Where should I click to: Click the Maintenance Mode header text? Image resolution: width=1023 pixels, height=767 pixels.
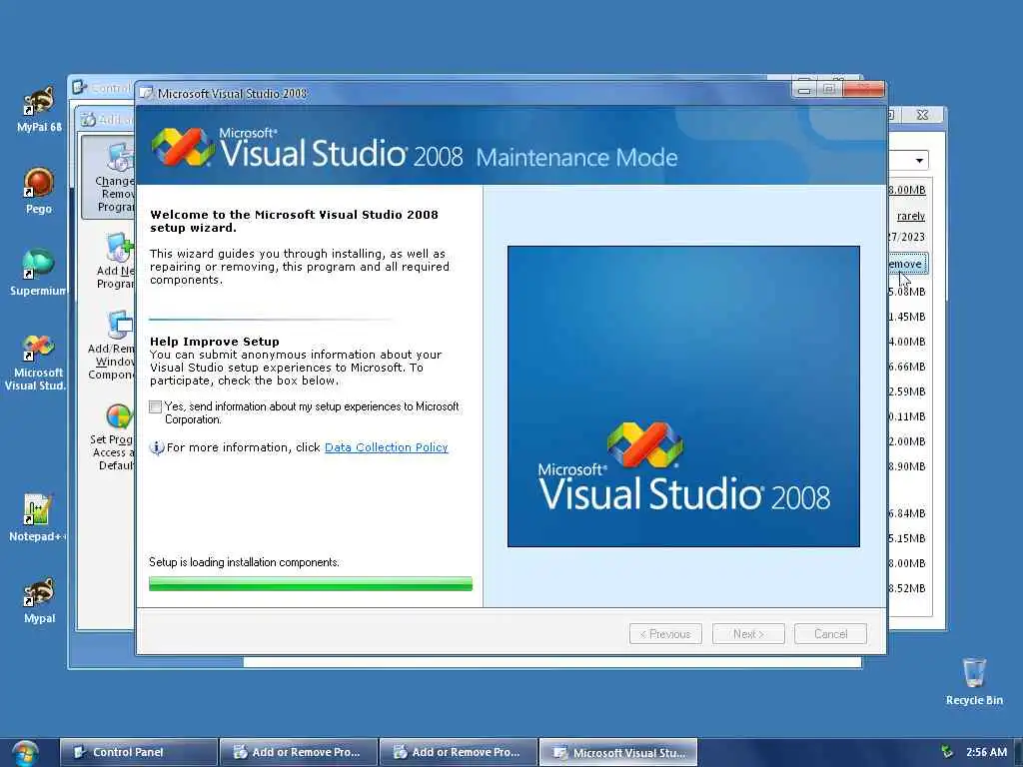click(576, 158)
